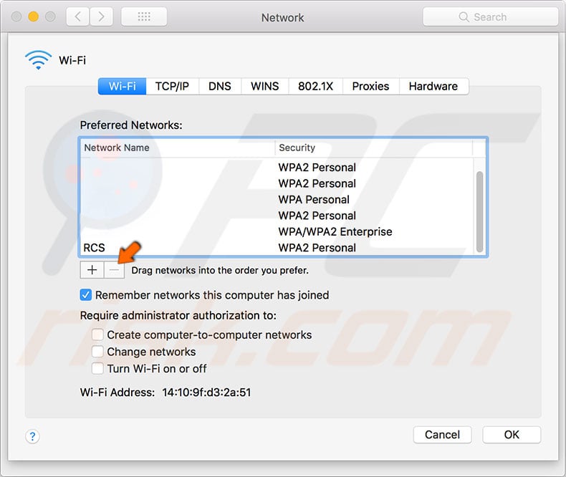566x477 pixels.
Task: Click the Search field in the toolbar
Action: pos(490,16)
